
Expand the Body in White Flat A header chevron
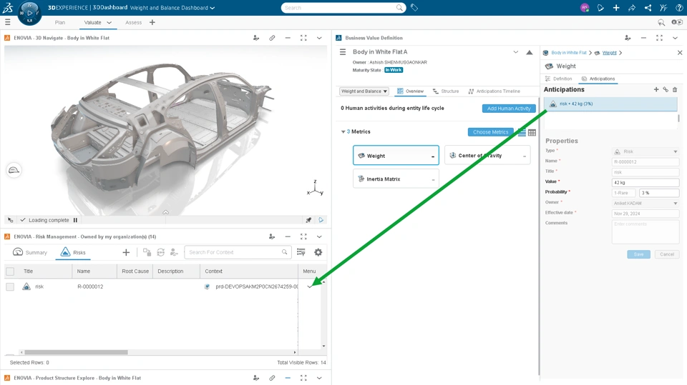coord(516,52)
